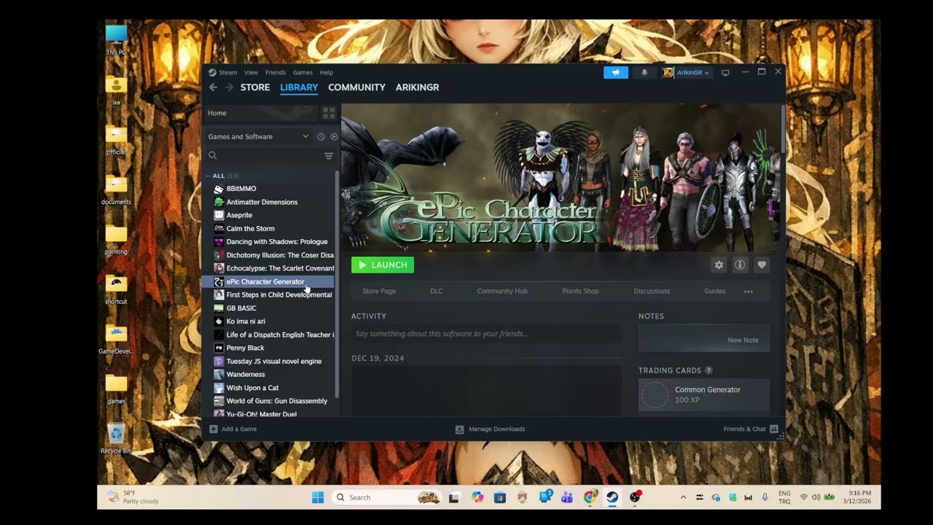Screen dimensions: 933x525
Task: Open the notifications bell
Action: (x=644, y=72)
